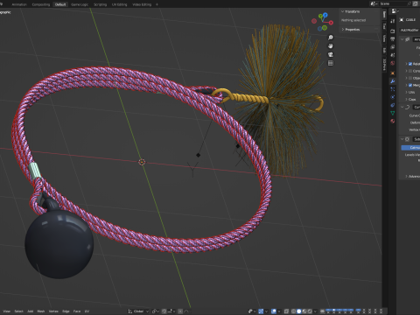
Task: Select the Catmull-Clark subdivision button
Action: [410, 148]
